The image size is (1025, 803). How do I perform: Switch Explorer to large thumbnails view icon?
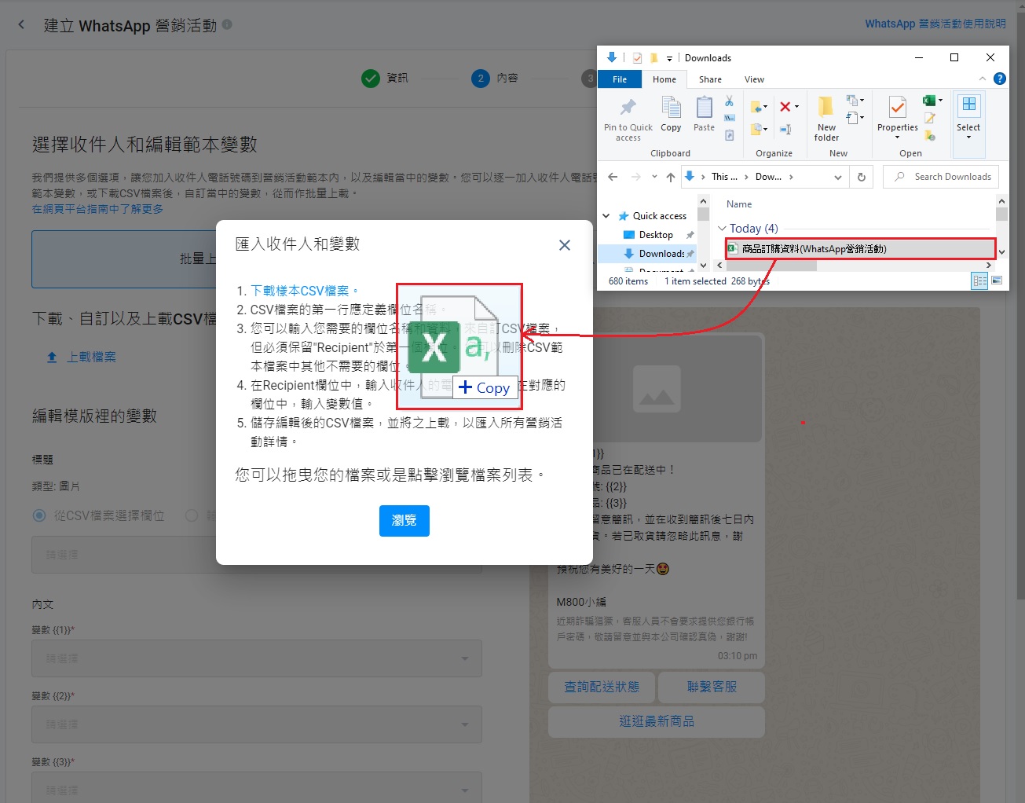(997, 280)
